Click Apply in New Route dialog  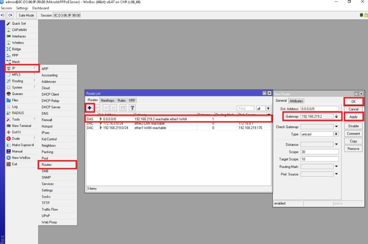pos(354,117)
